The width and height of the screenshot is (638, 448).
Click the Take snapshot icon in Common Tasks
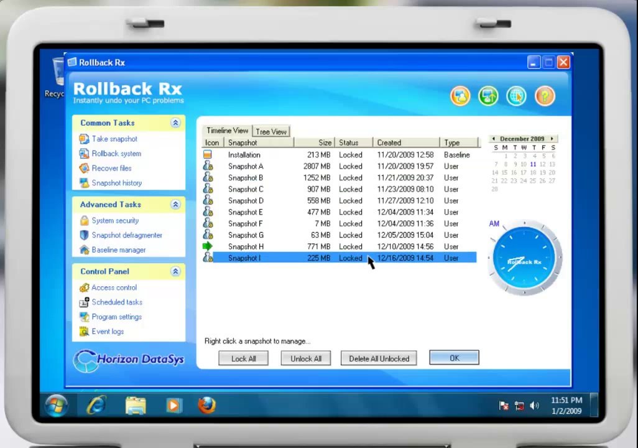click(x=84, y=139)
